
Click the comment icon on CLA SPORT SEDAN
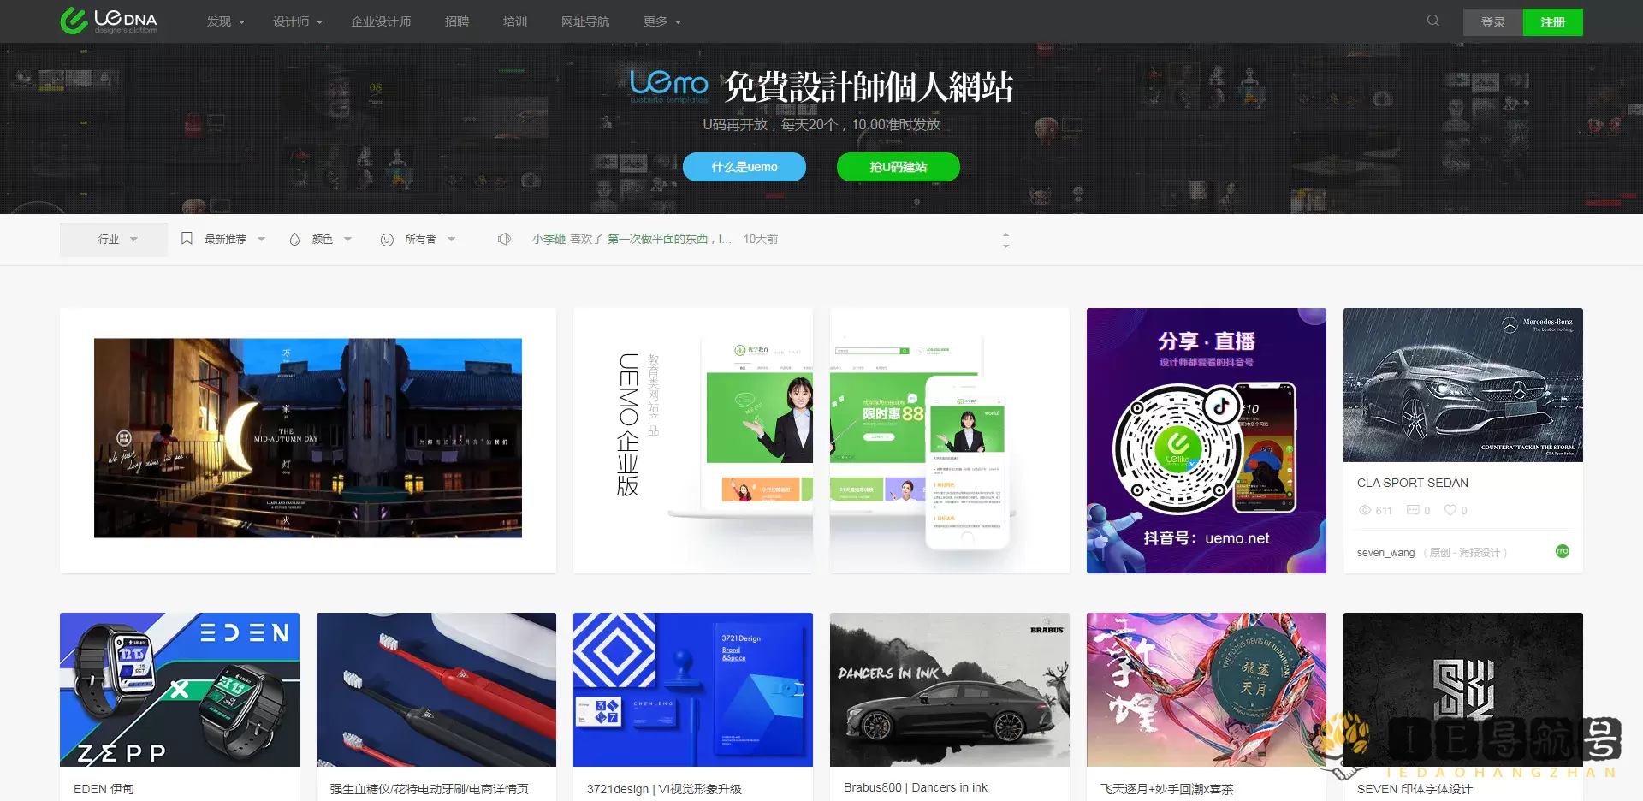tap(1413, 510)
